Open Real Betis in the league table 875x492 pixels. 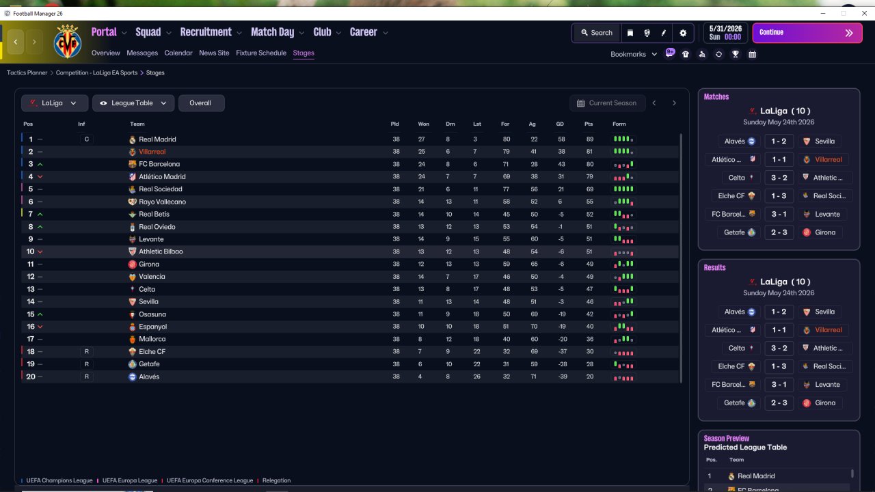[x=154, y=215]
